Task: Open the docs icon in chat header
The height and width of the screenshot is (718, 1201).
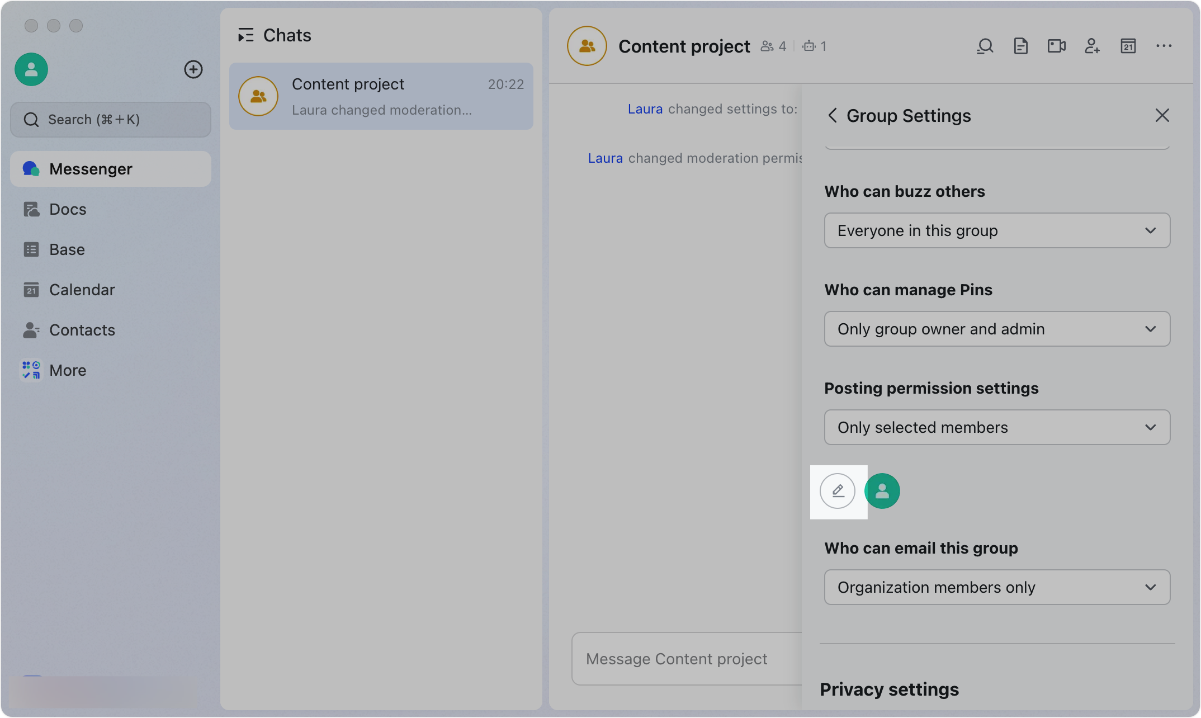Action: (1021, 46)
